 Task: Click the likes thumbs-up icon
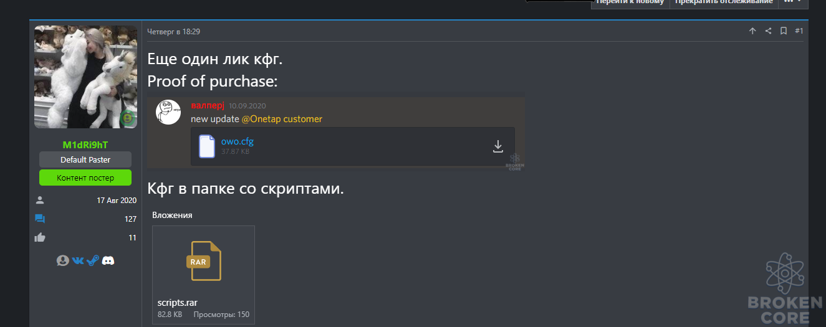point(40,237)
